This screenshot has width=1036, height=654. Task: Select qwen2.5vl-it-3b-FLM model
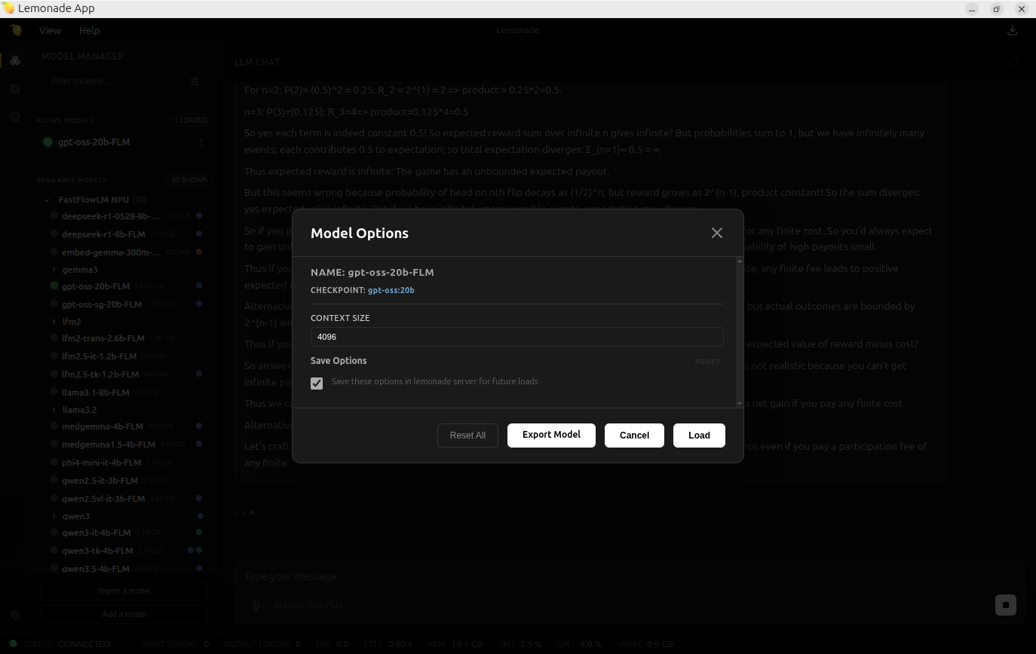tap(103, 499)
